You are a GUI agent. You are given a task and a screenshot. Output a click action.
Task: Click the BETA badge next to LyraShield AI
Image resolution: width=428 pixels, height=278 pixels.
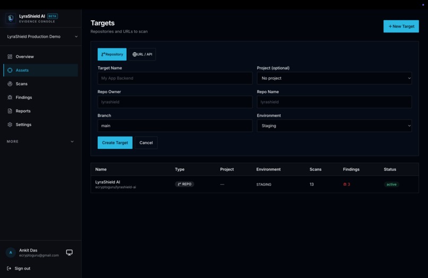pos(53,16)
